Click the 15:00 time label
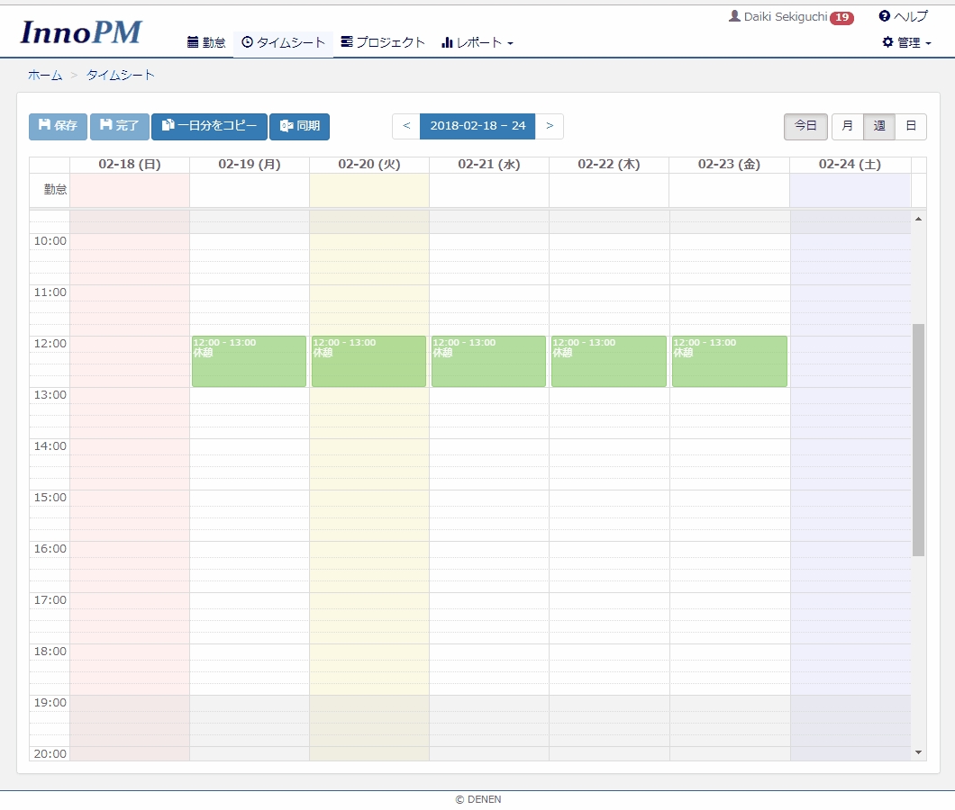 [x=50, y=497]
